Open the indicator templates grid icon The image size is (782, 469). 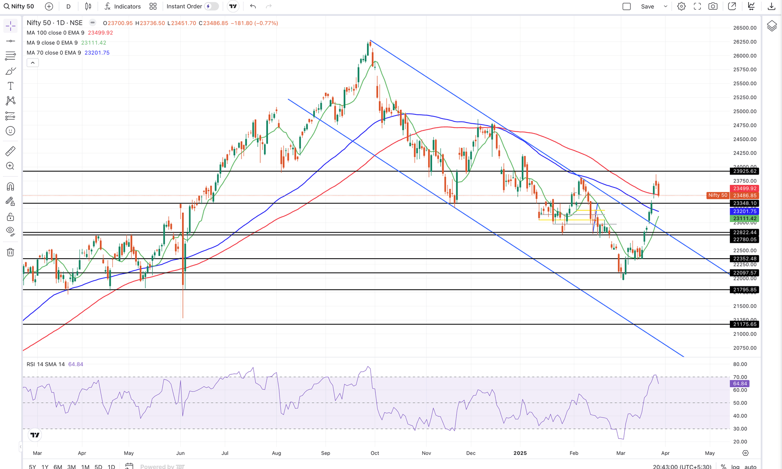click(153, 7)
